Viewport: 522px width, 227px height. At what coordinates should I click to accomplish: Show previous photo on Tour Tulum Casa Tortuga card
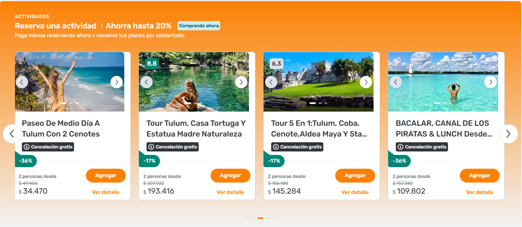(147, 82)
